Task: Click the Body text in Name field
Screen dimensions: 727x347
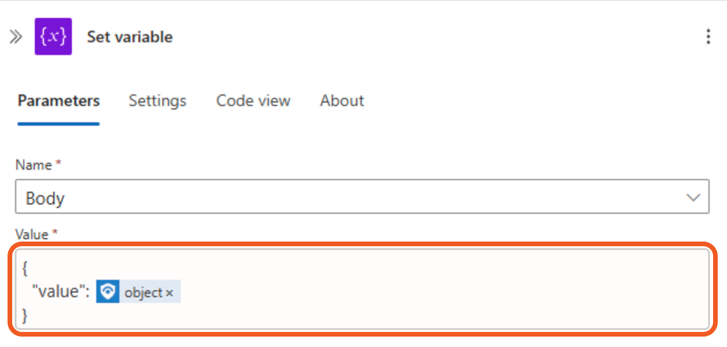Action: click(x=45, y=199)
